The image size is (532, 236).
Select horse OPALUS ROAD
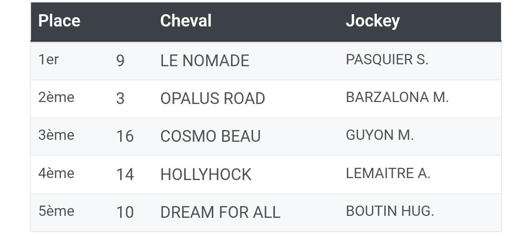pos(212,99)
